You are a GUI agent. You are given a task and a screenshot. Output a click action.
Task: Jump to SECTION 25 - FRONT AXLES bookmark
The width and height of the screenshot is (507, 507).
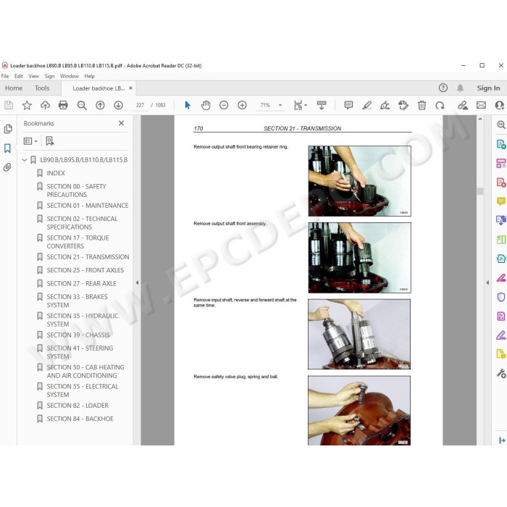pos(85,270)
